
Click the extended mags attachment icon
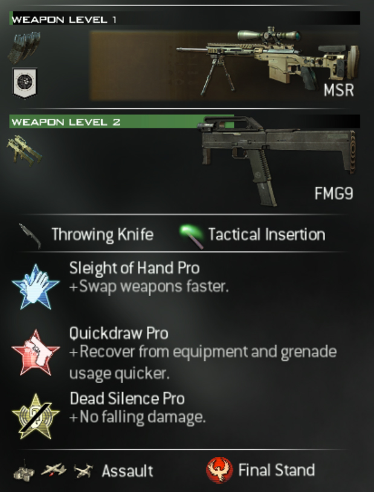[24, 47]
